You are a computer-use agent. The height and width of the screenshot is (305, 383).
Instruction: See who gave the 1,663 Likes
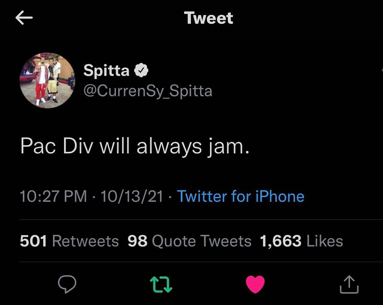(x=301, y=241)
